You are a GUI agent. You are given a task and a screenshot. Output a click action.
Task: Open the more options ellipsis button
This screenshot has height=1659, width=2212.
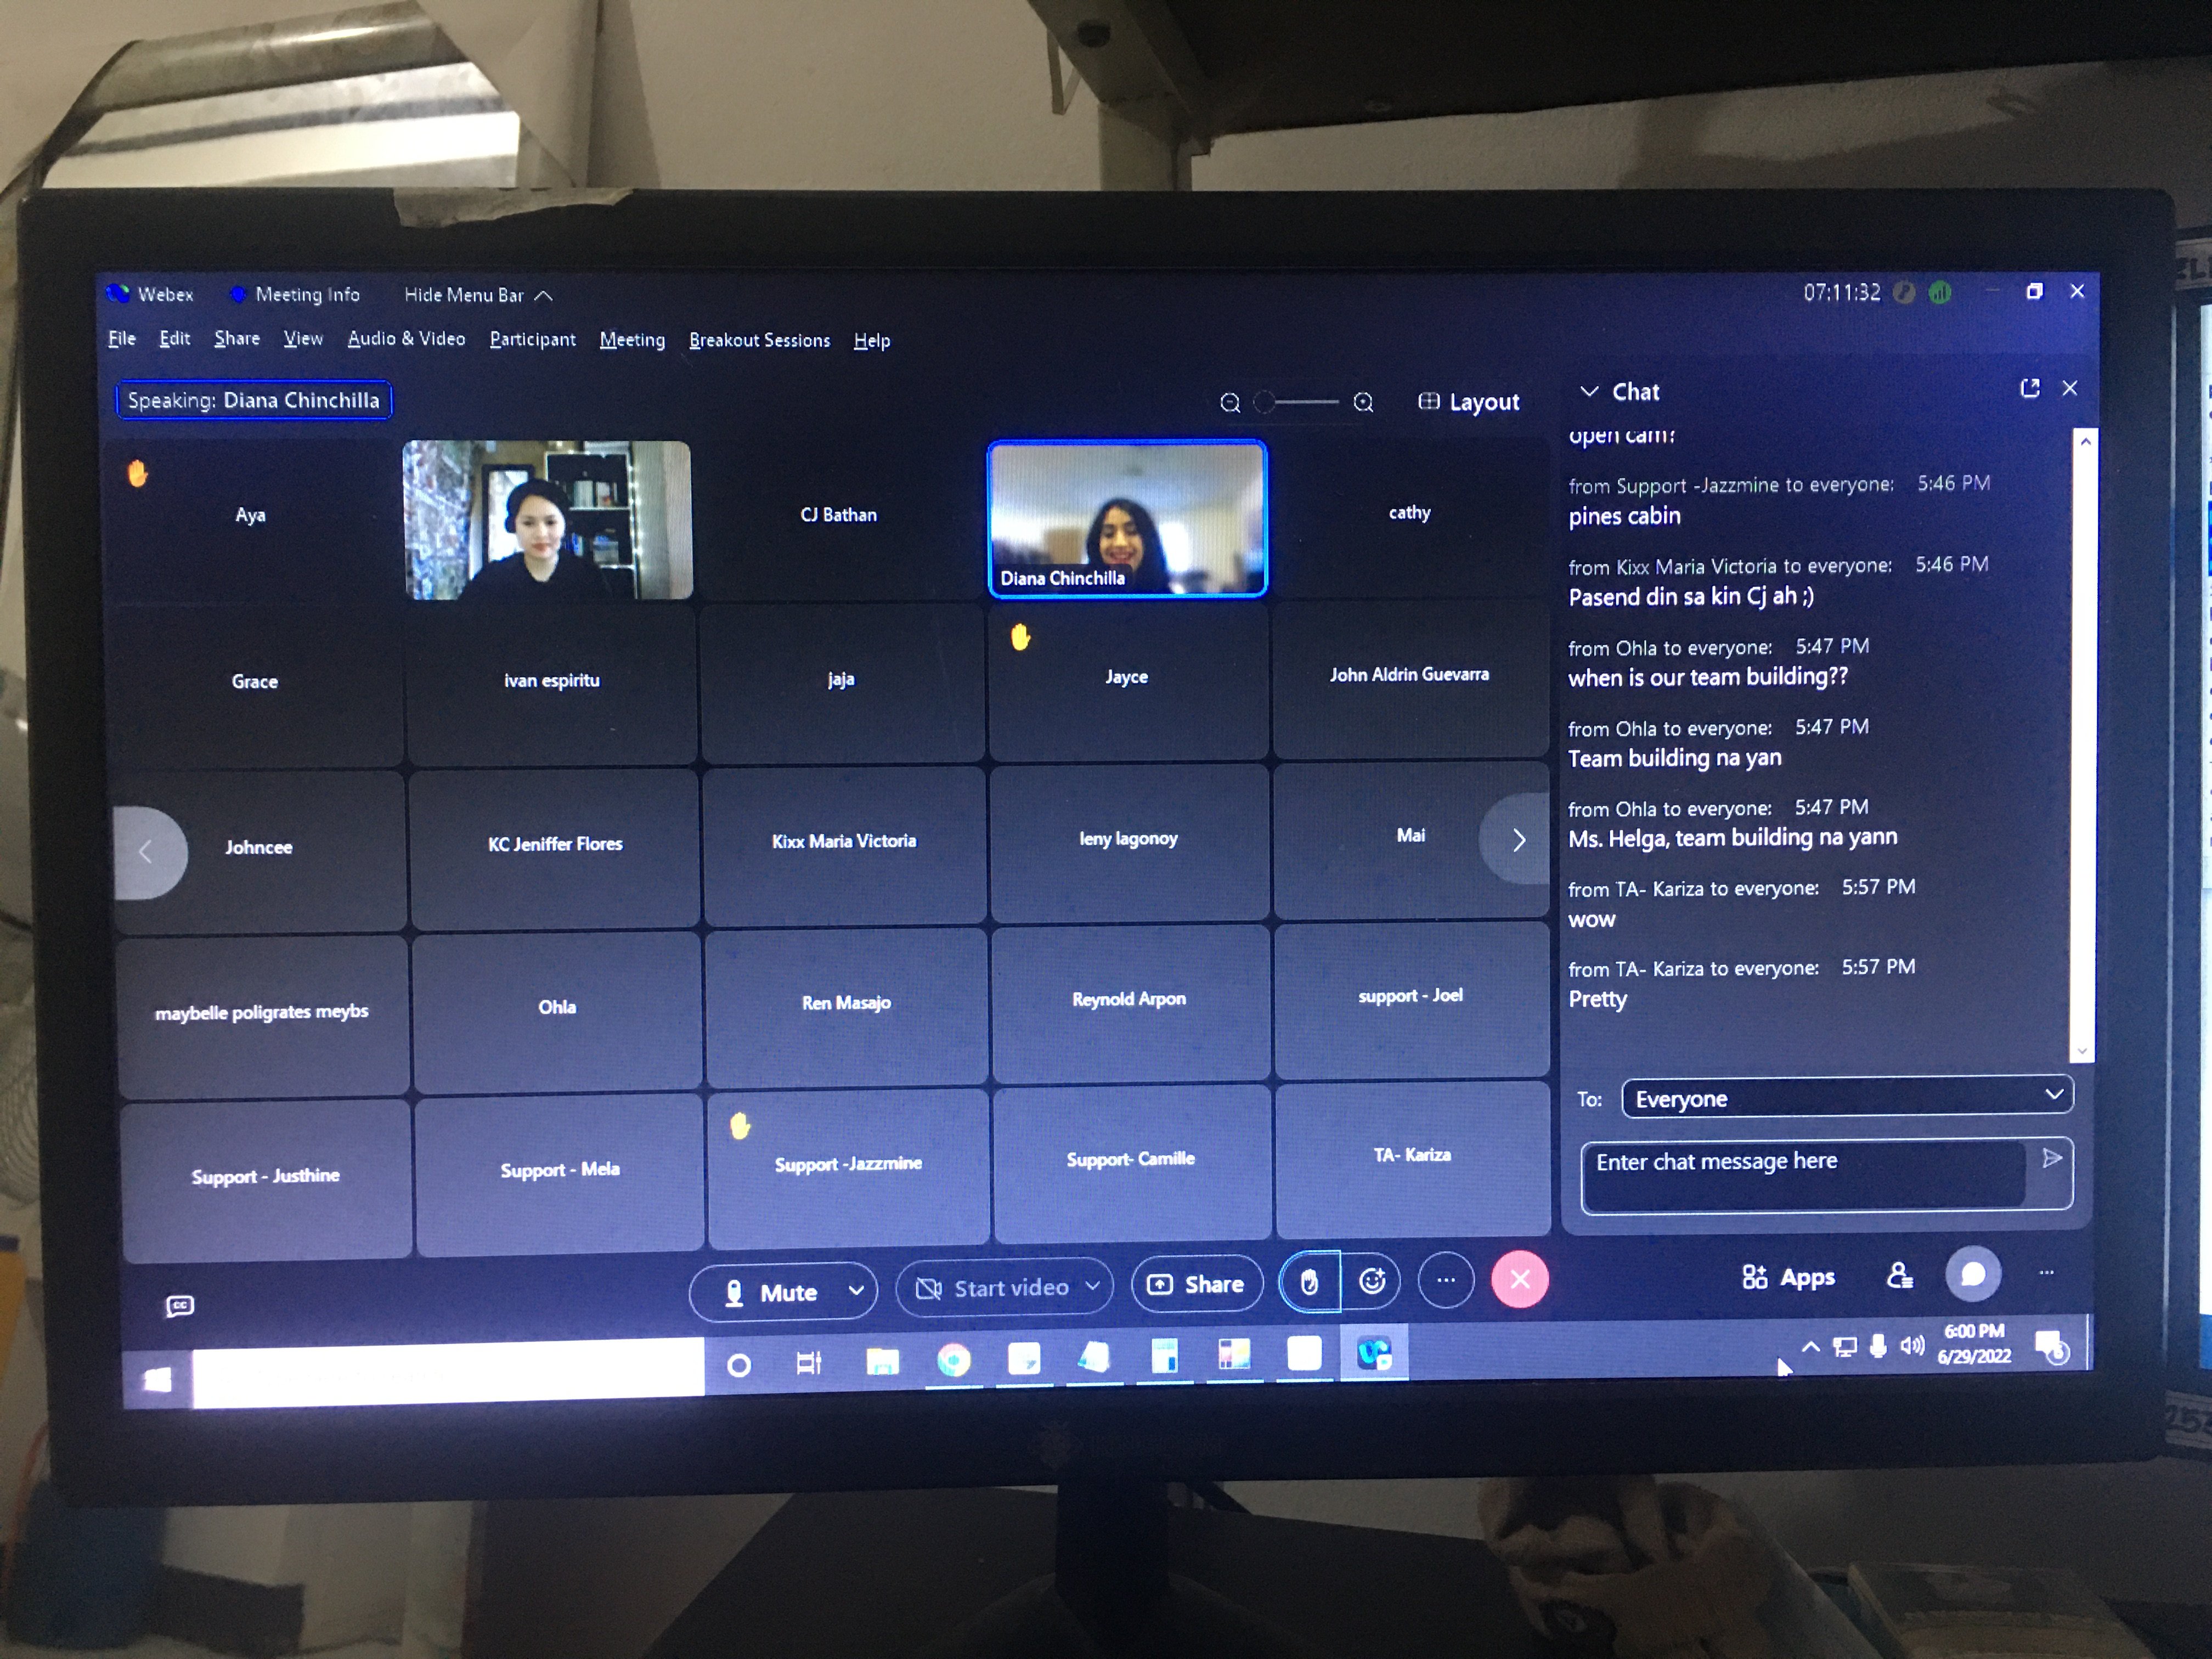pos(1446,1280)
